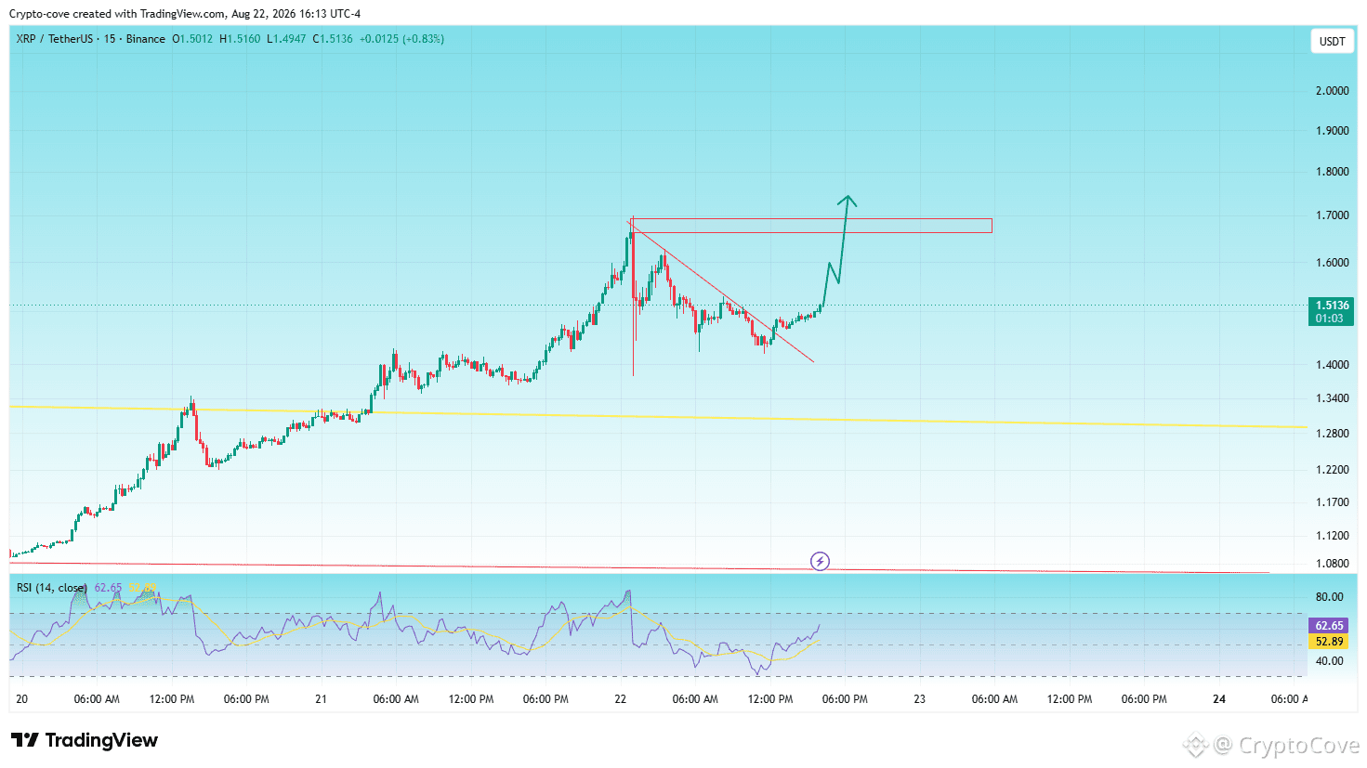Click the 80.00 RSI scale label

[1330, 597]
